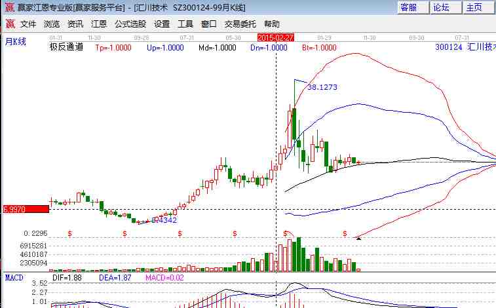Click the 6915281 volume axis label
Screen dimensions: 496x308
[33, 246]
